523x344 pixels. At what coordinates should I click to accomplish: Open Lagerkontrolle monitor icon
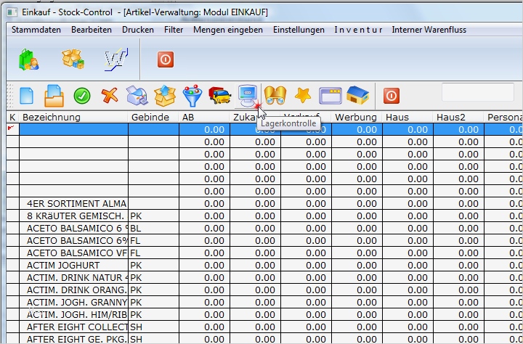point(248,96)
